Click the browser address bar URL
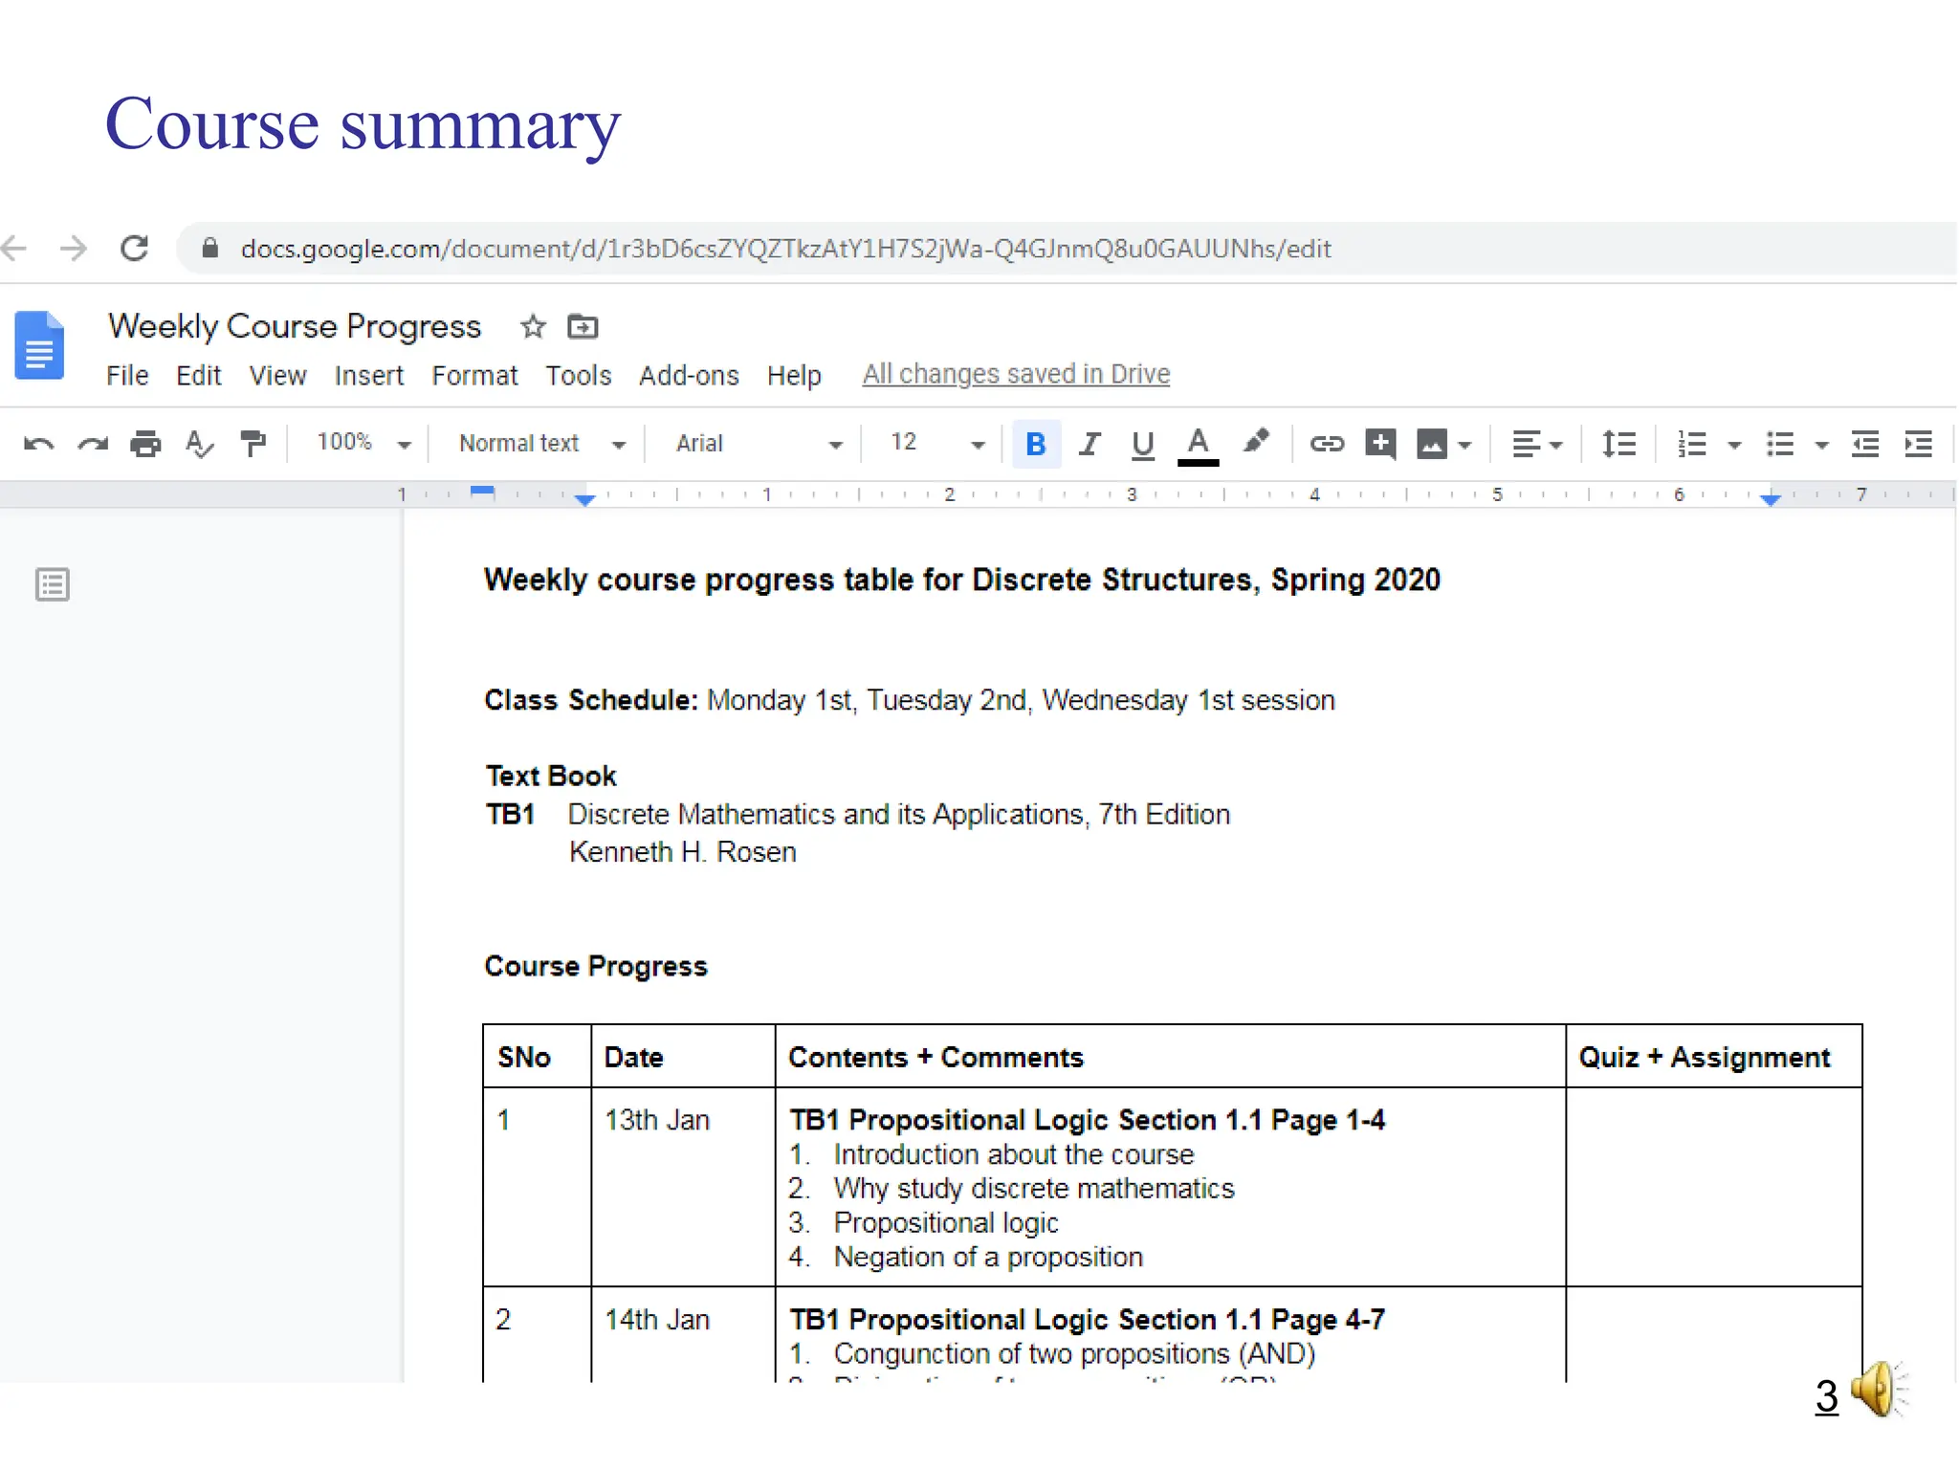This screenshot has width=1959, height=1469. 784,249
